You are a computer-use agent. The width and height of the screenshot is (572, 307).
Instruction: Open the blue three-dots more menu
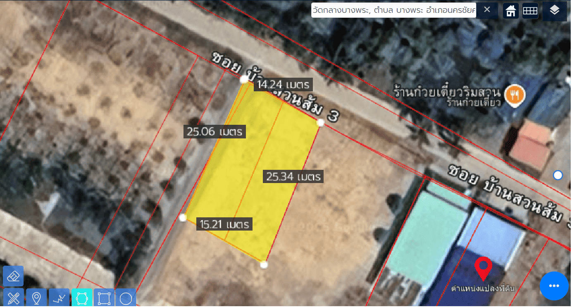[554, 286]
